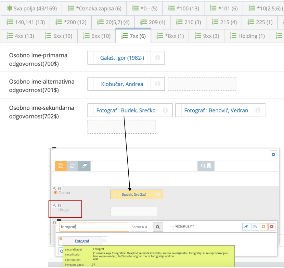
Task: Click the search-databases icon in the popup
Action: point(205,166)
